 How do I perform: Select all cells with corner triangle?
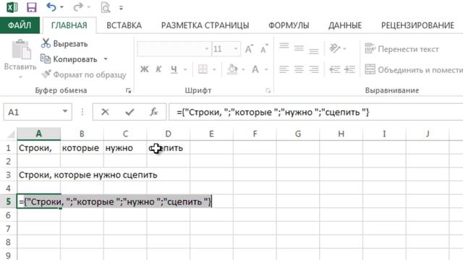pos(11,134)
